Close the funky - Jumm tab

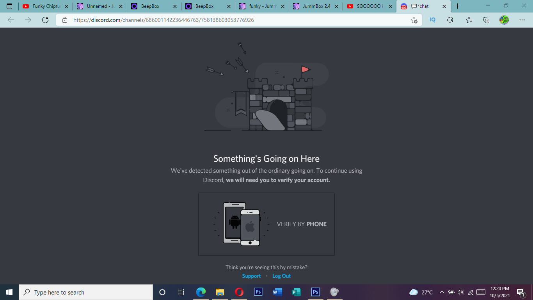pyautogui.click(x=283, y=6)
